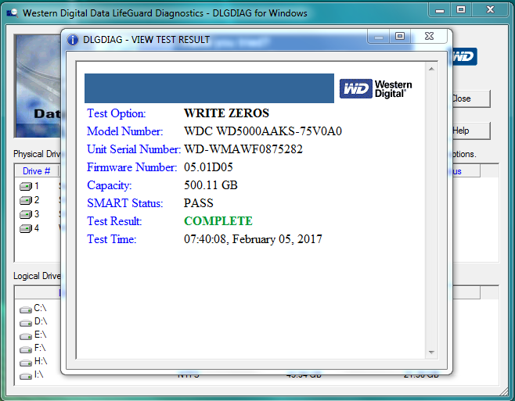Image resolution: width=515 pixels, height=401 pixels.
Task: Sort by the Drive # column header
Action: [x=36, y=171]
